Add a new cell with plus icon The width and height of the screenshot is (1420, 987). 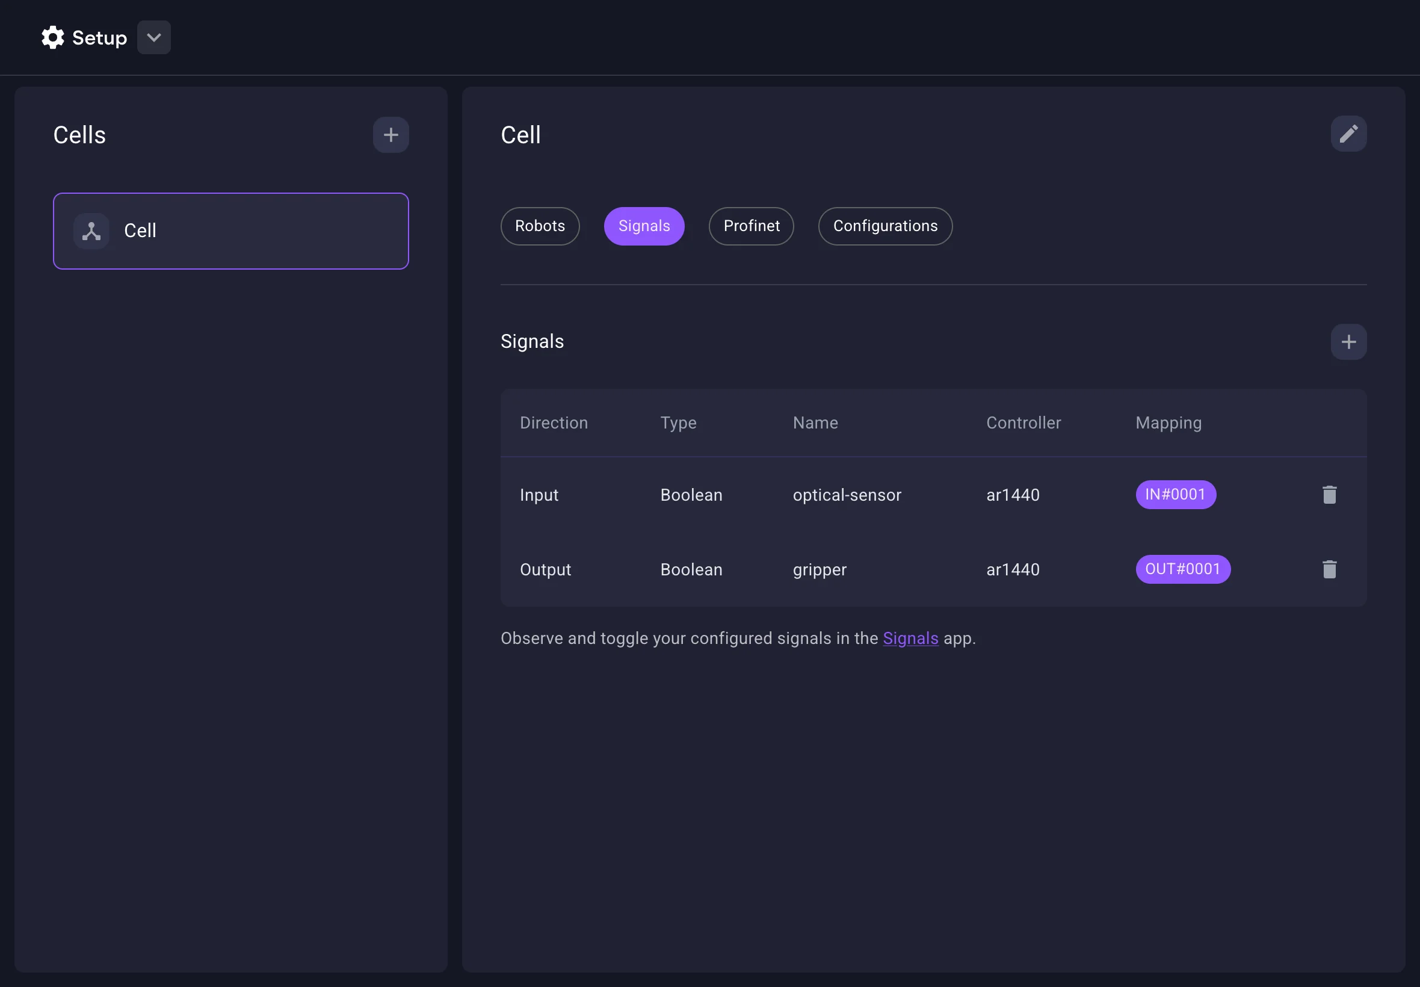point(390,135)
